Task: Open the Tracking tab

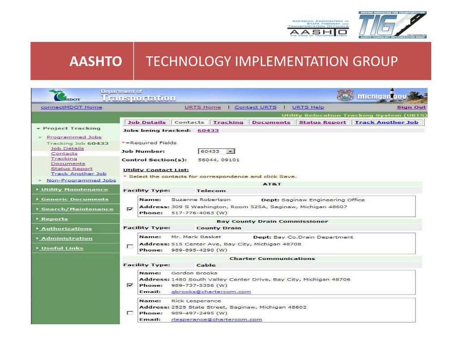Action: coord(228,122)
